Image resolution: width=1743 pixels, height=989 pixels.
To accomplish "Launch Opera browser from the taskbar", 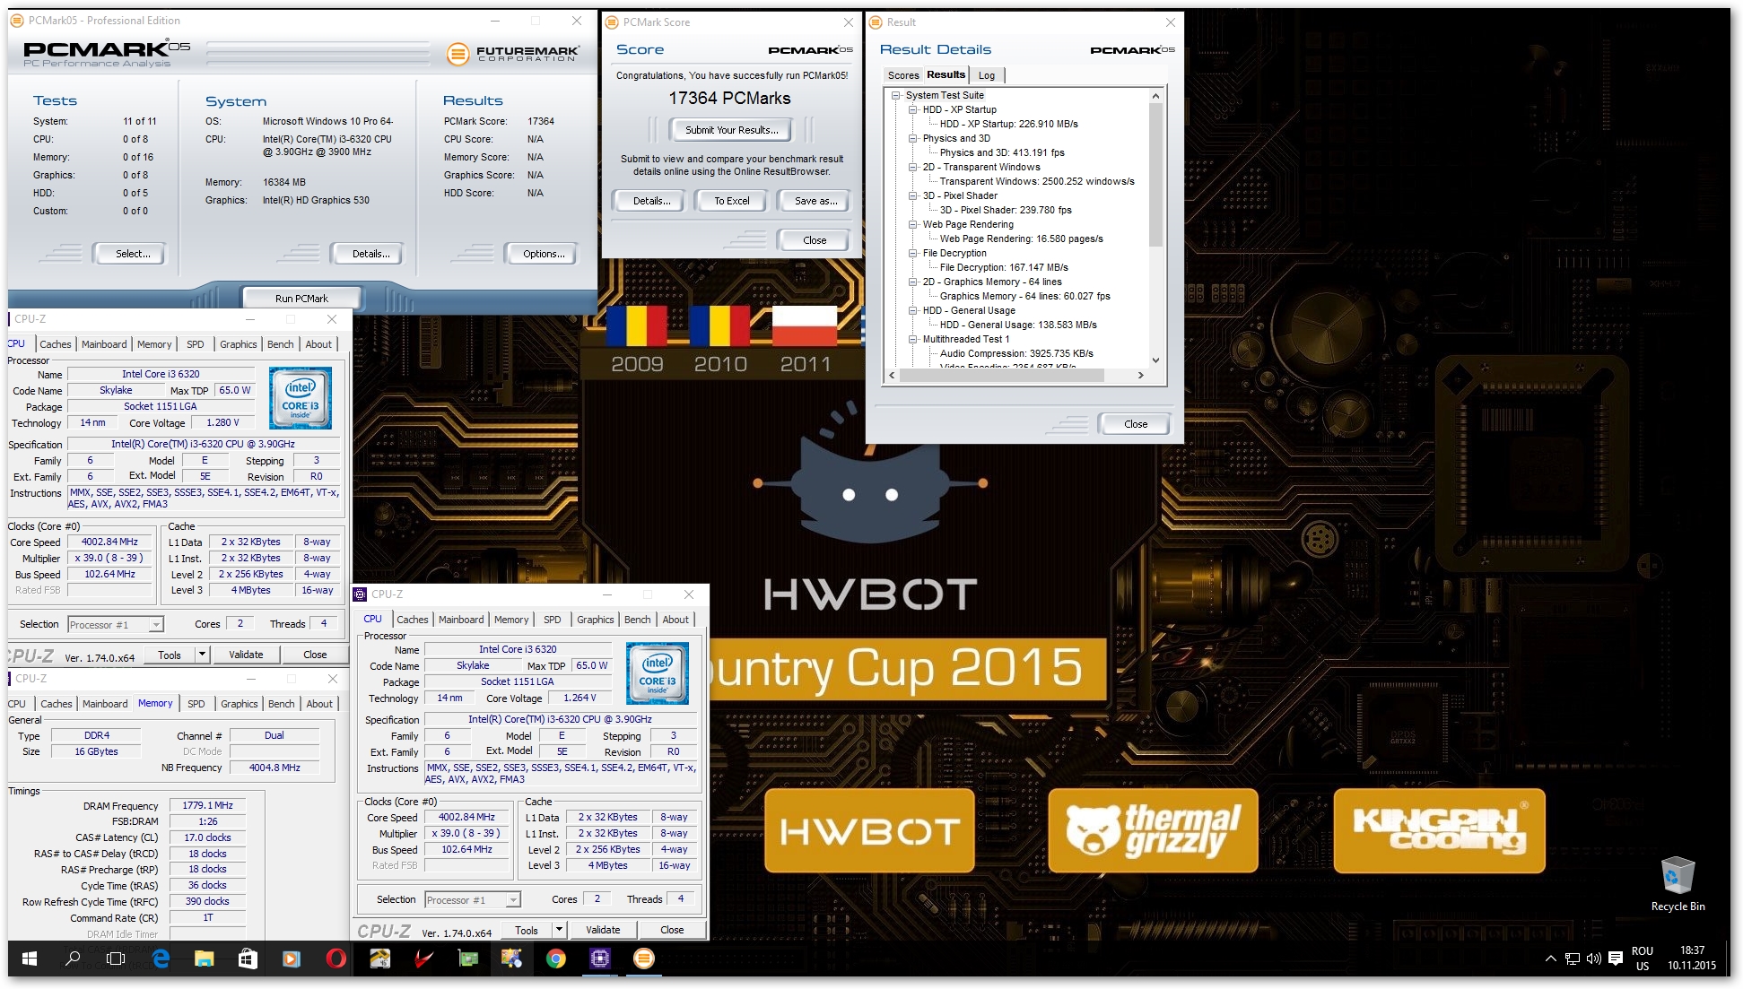I will (336, 959).
